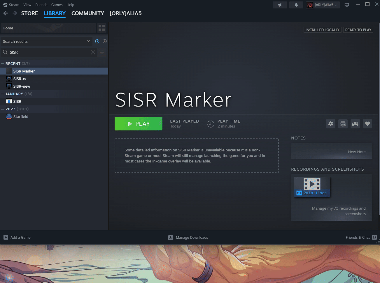Click RECORDINGS AND SCREENSHOTS heading
This screenshot has height=283, width=380.
(328, 169)
